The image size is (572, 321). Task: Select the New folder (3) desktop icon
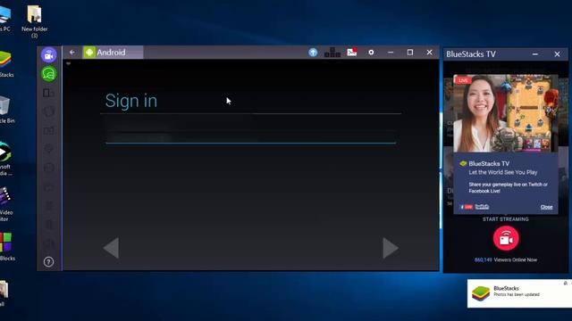34,21
